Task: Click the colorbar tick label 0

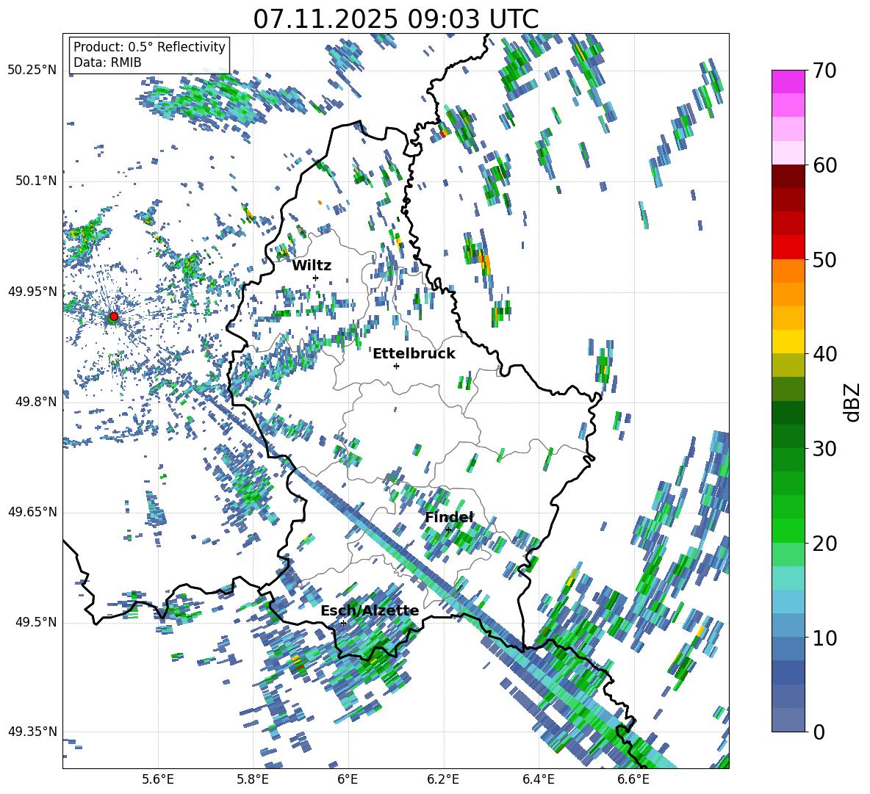Action: coord(819,732)
